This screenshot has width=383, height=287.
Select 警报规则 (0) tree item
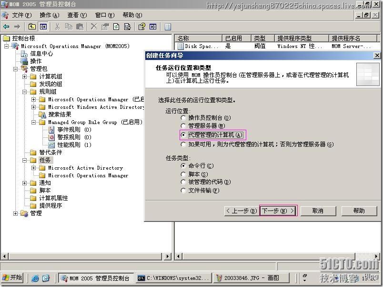click(x=74, y=137)
